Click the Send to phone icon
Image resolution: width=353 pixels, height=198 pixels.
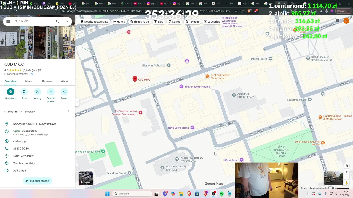point(51,92)
